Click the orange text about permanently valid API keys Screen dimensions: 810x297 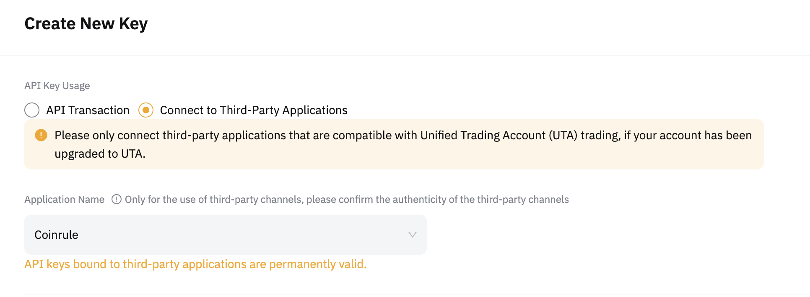(195, 264)
